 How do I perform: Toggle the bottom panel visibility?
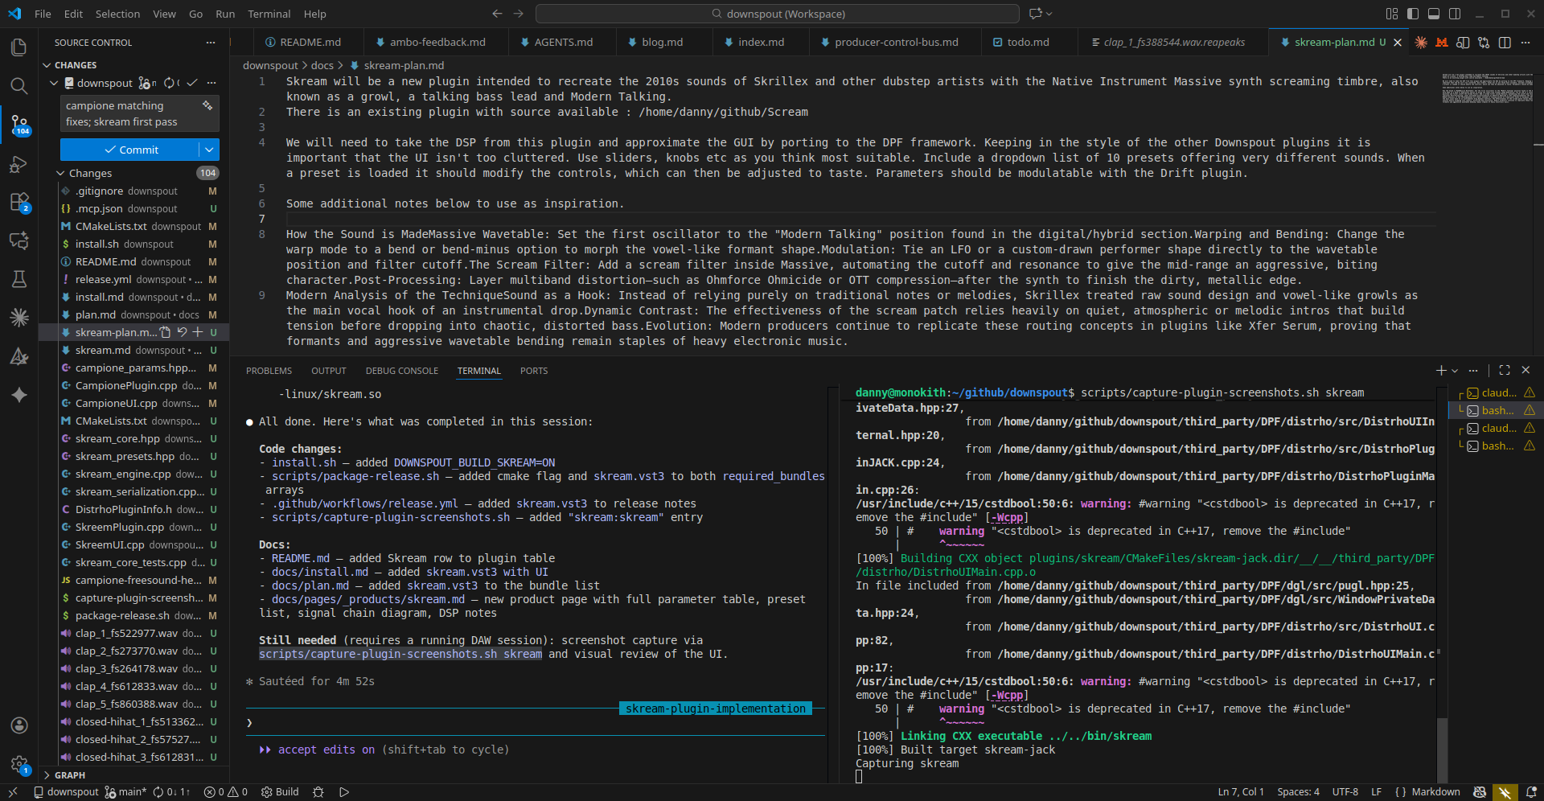tap(1434, 14)
